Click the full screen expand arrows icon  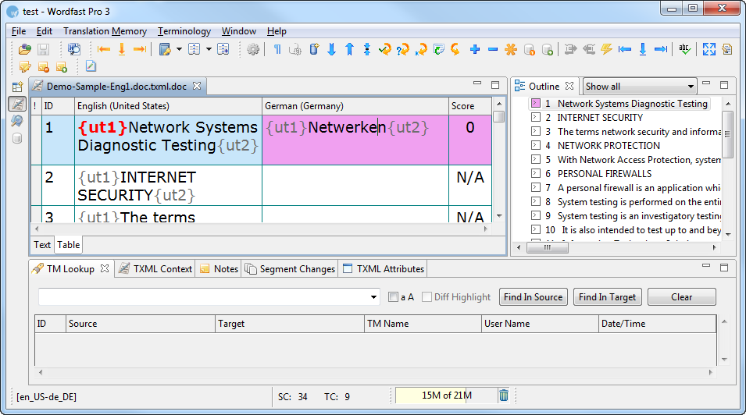(709, 49)
